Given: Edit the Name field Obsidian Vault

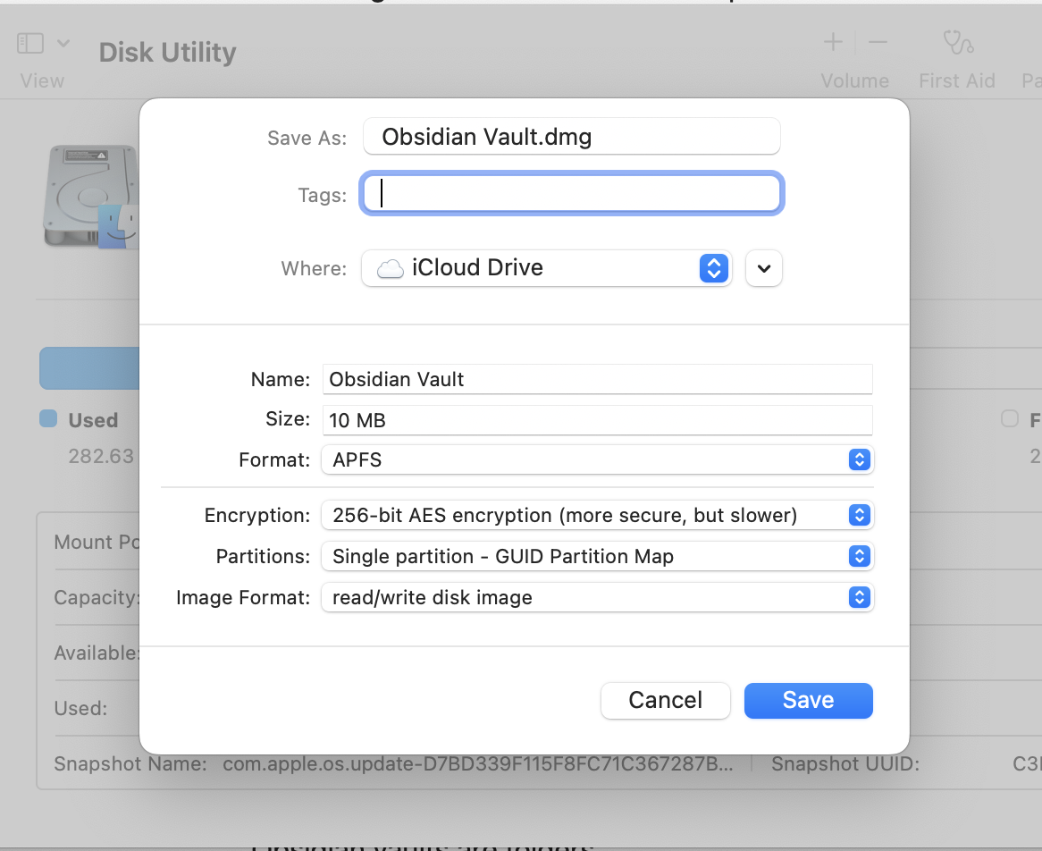Looking at the screenshot, I should [598, 379].
